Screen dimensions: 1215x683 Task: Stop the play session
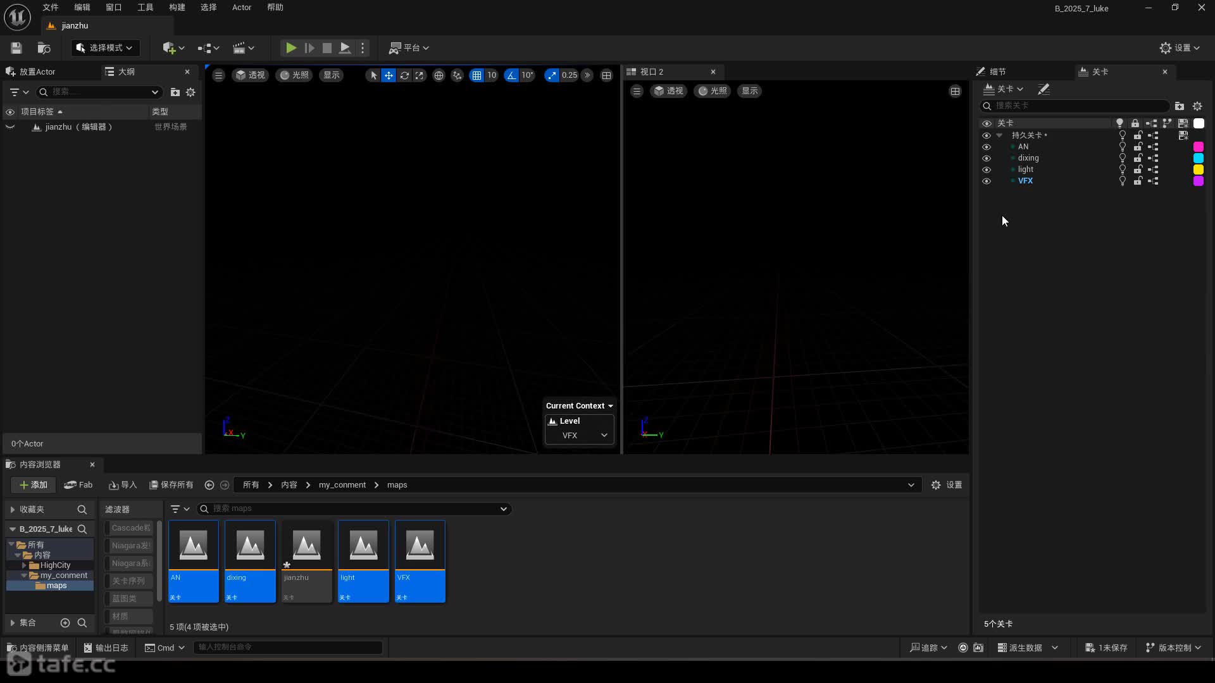point(327,47)
